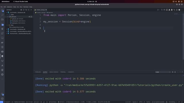Click file path in Running output line

pyautogui.click(x=124, y=85)
